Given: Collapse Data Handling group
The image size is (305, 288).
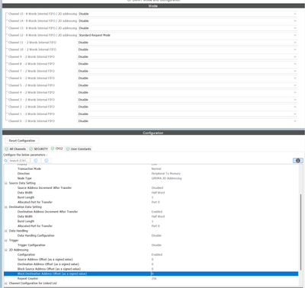Looking at the screenshot, I should pyautogui.click(x=5, y=231).
